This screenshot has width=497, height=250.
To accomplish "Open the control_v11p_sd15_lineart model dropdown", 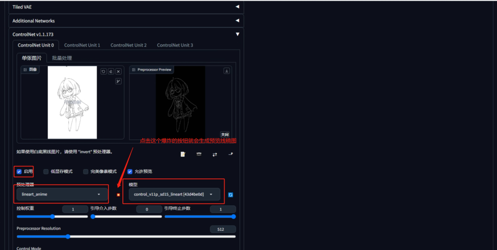I will click(173, 194).
